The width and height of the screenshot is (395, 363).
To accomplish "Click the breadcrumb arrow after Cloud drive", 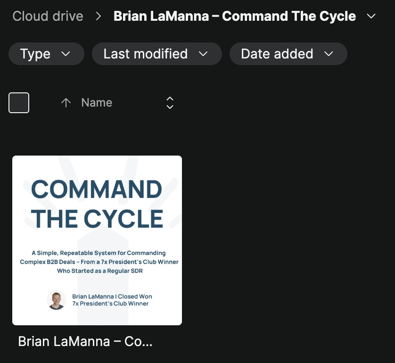I will click(x=99, y=16).
